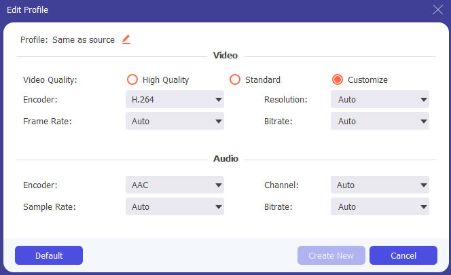Screen dimensions: 451x275
Task: Open the Sample Rate dropdown
Action: coord(175,206)
